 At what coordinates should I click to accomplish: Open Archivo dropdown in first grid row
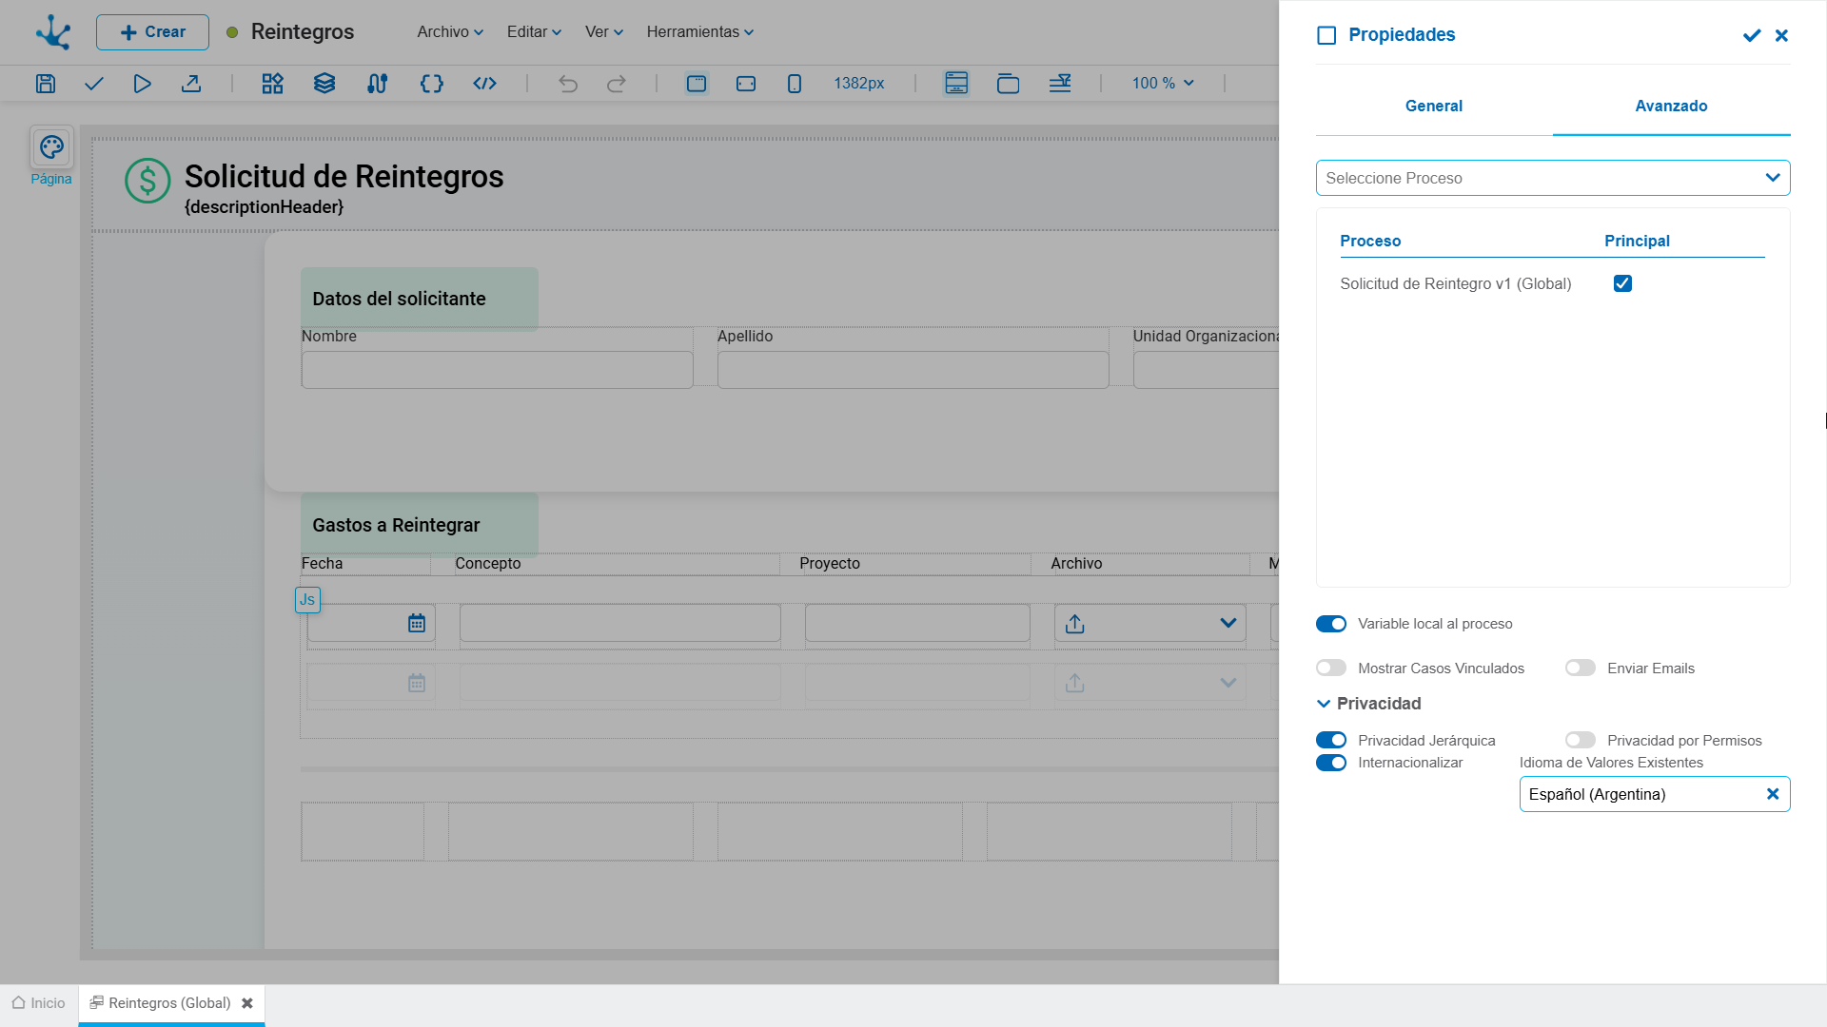click(1228, 624)
